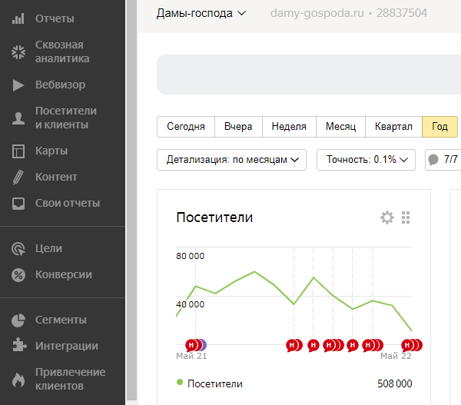This screenshot has height=405, width=461.
Task: Open the Посетители widget settings gear
Action: coord(387,217)
